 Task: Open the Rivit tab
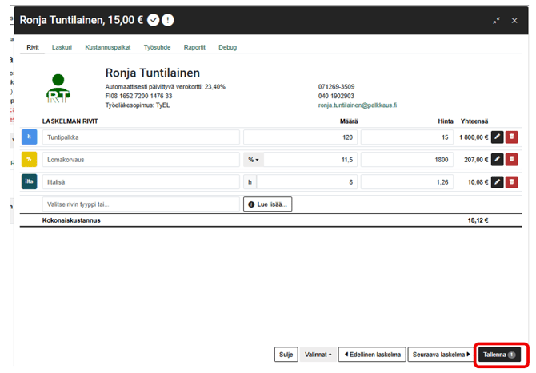coord(33,47)
